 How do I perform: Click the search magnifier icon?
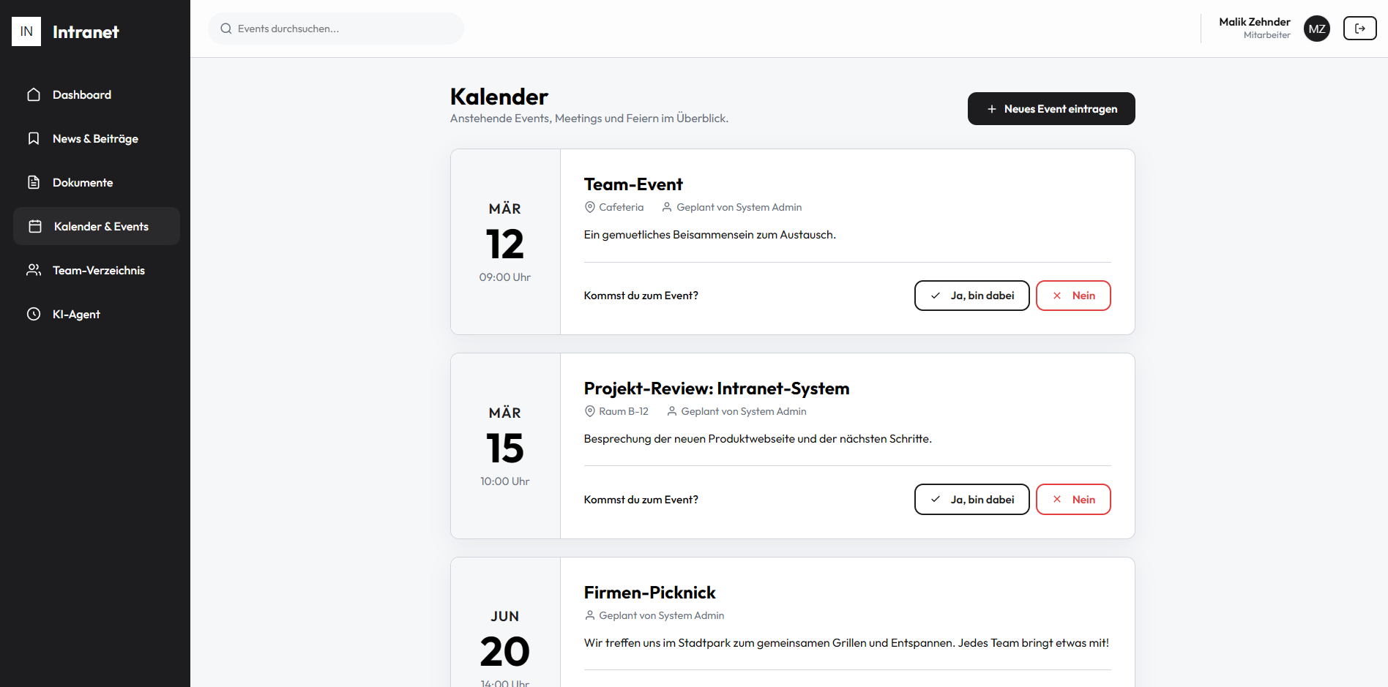tap(226, 29)
